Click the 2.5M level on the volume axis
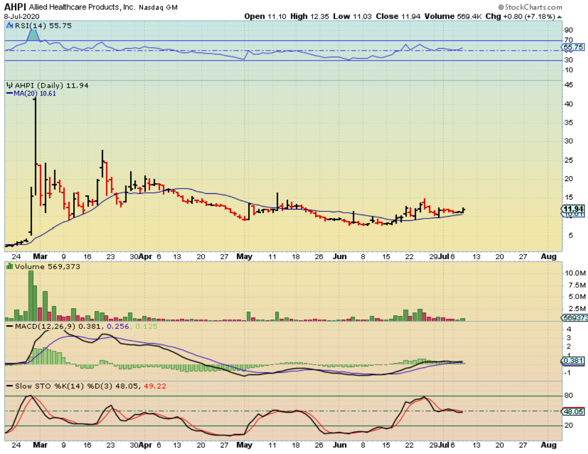Viewport: 588px width, 454px height. (x=577, y=309)
